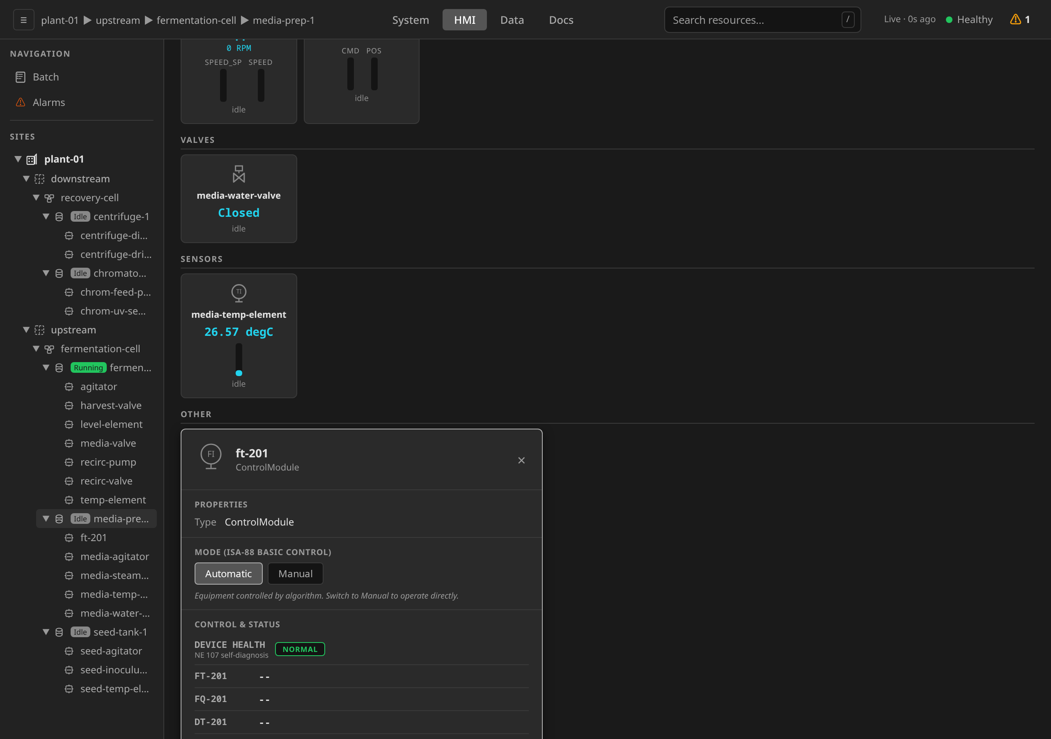This screenshot has width=1051, height=739.
Task: Collapse the chromato... tree node
Action: coord(46,273)
